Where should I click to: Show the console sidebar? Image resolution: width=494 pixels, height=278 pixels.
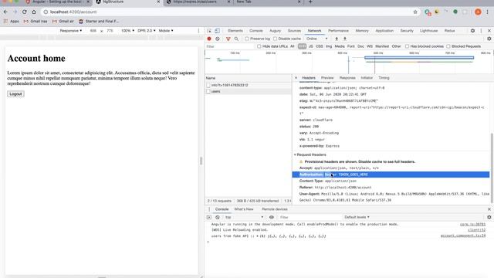(209, 218)
